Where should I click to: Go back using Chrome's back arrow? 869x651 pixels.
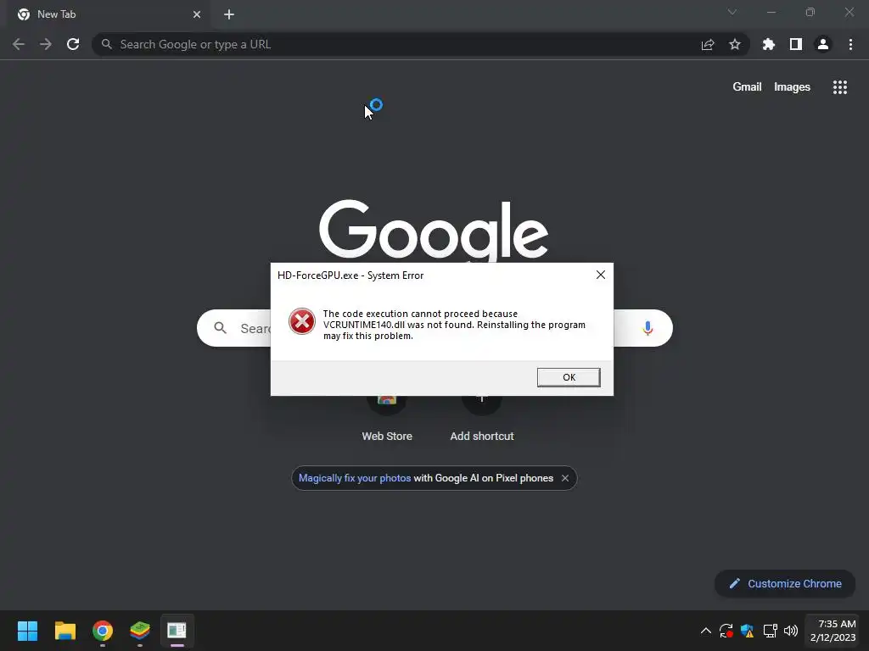pos(19,44)
